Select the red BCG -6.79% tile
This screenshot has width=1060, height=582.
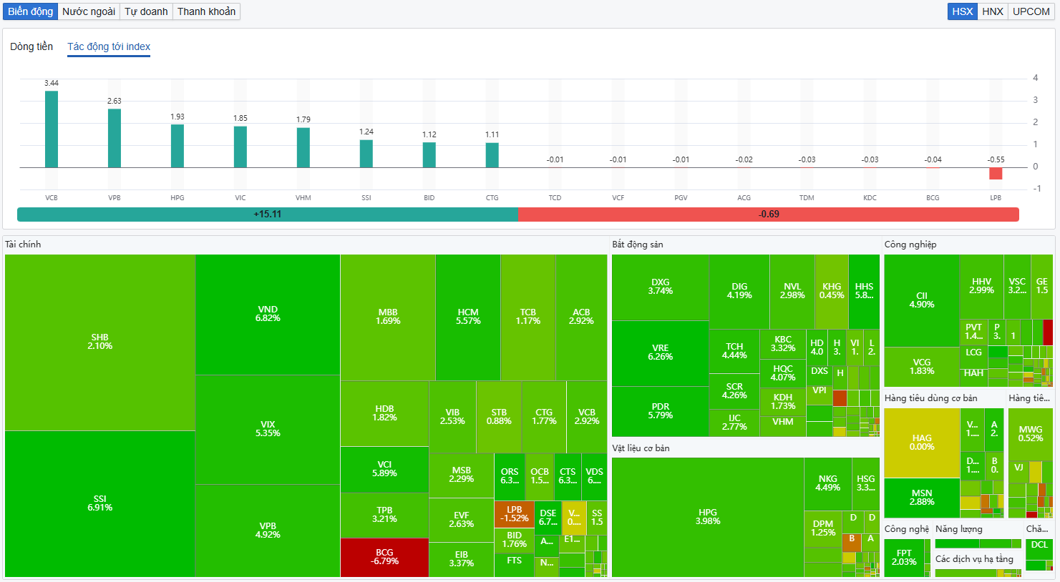pyautogui.click(x=384, y=558)
